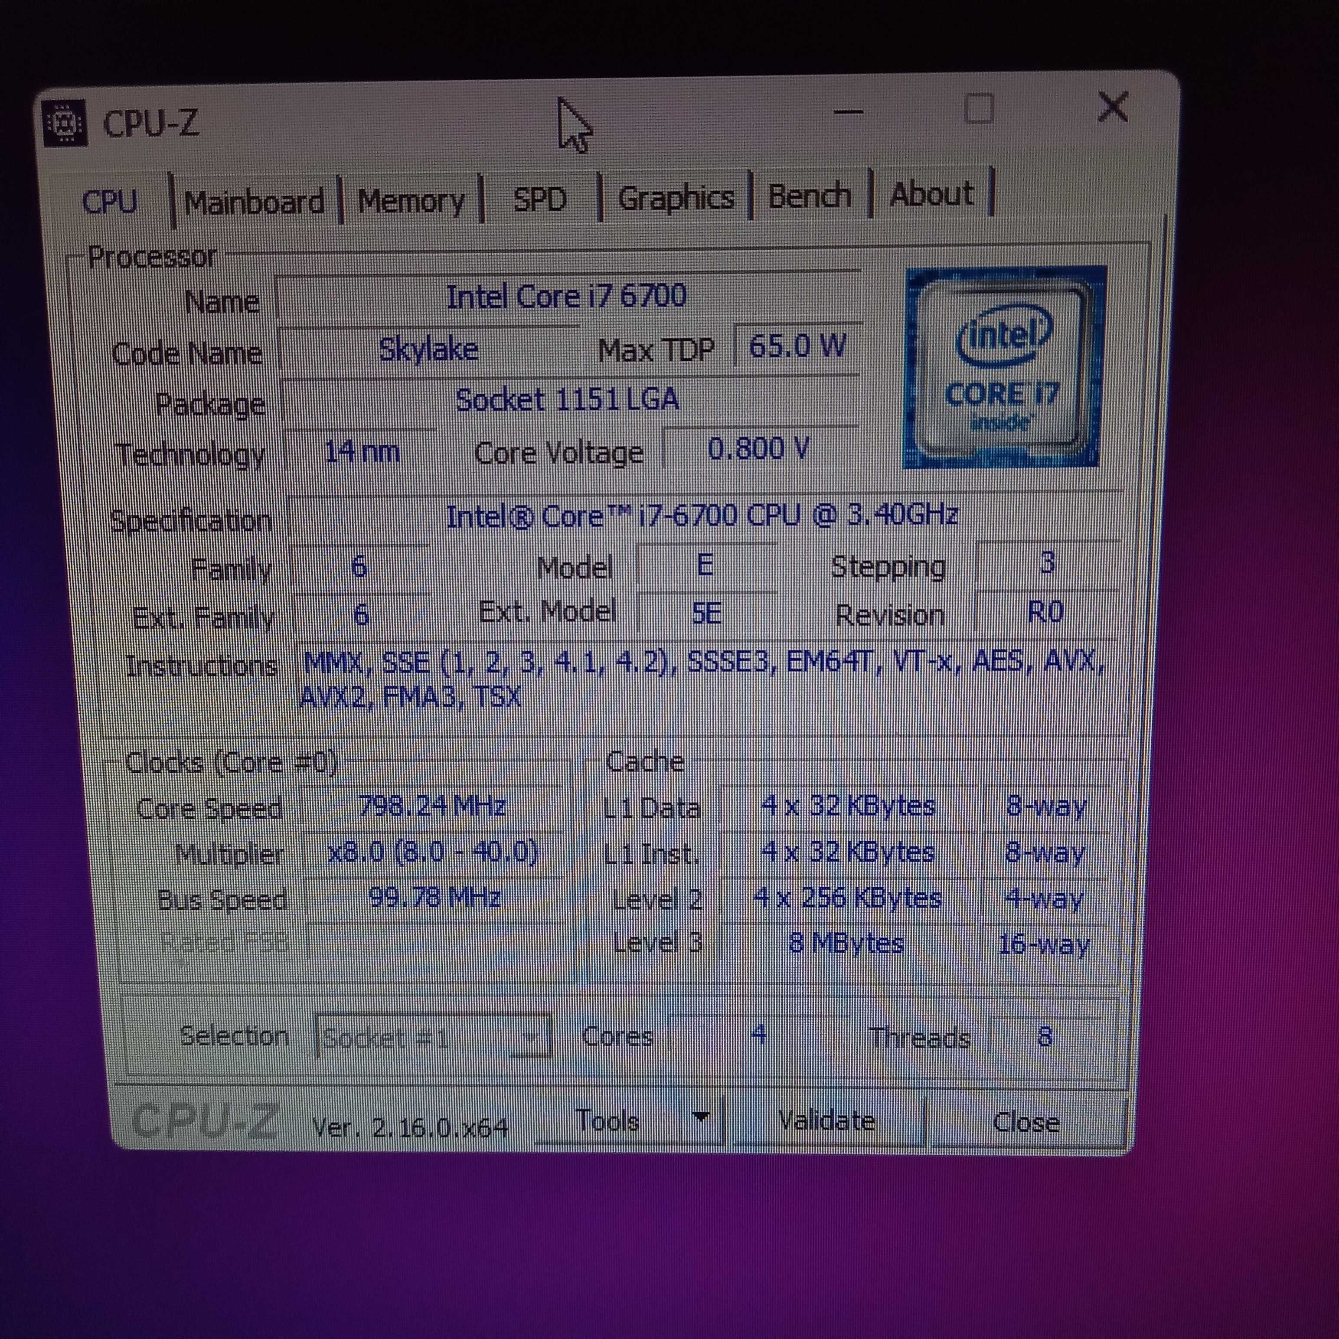Click the Ext. Model value 5E

tap(706, 614)
